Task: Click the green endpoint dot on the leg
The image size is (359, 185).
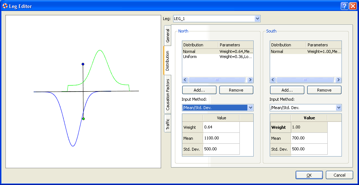Action: [x=83, y=119]
